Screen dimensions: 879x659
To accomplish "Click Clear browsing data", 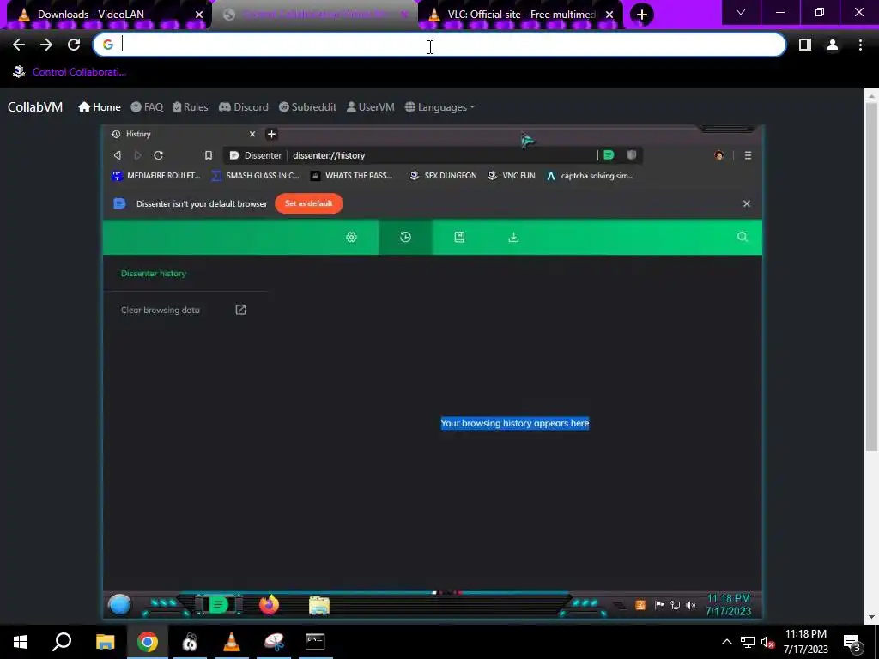I will point(161,310).
